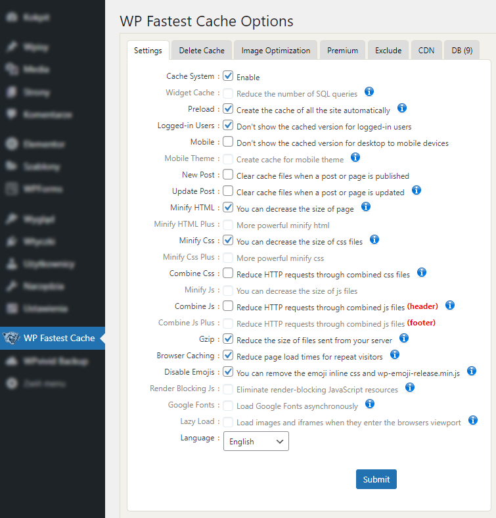Click the "Cache System" label
Screen dimensions: 496x518
click(191, 76)
